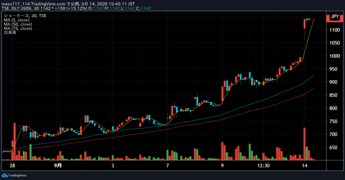The width and height of the screenshot is (345, 180).
Task: Click the 1050 price axis label
Action: pyautogui.click(x=335, y=43)
